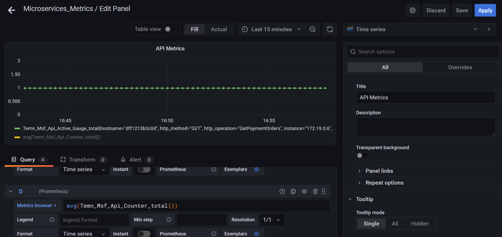This screenshot has height=237, width=502.
Task: Turn on Transparent background switch
Action: click(x=362, y=155)
